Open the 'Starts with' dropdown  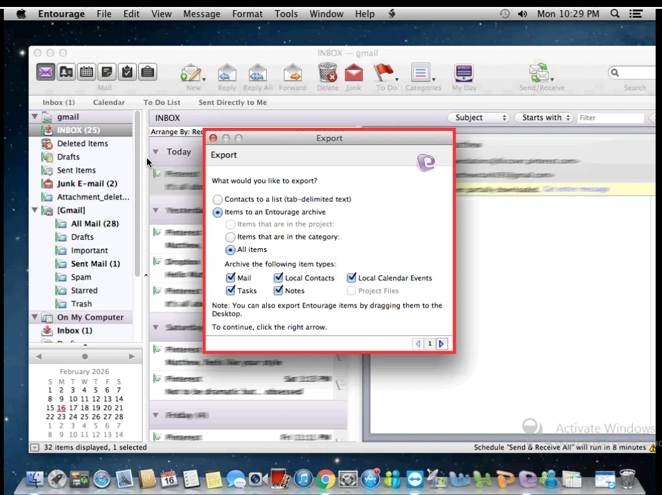click(x=544, y=117)
